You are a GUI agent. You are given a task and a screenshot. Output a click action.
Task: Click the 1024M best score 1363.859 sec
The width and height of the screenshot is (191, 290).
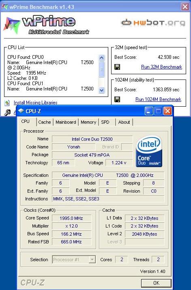coord(166,90)
